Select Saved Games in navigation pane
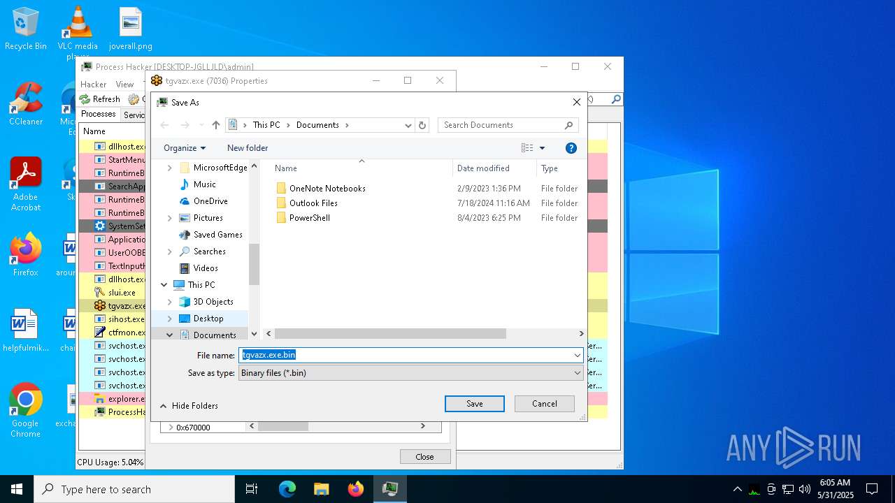Screen dimensions: 895x503 217,235
